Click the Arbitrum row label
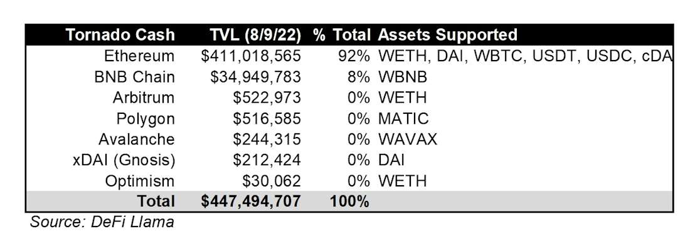The height and width of the screenshot is (244, 690). (x=144, y=98)
